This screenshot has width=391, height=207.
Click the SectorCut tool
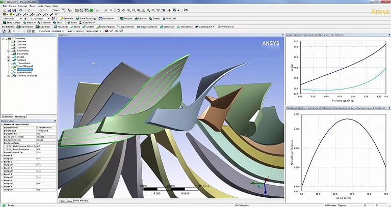pyautogui.click(x=167, y=26)
